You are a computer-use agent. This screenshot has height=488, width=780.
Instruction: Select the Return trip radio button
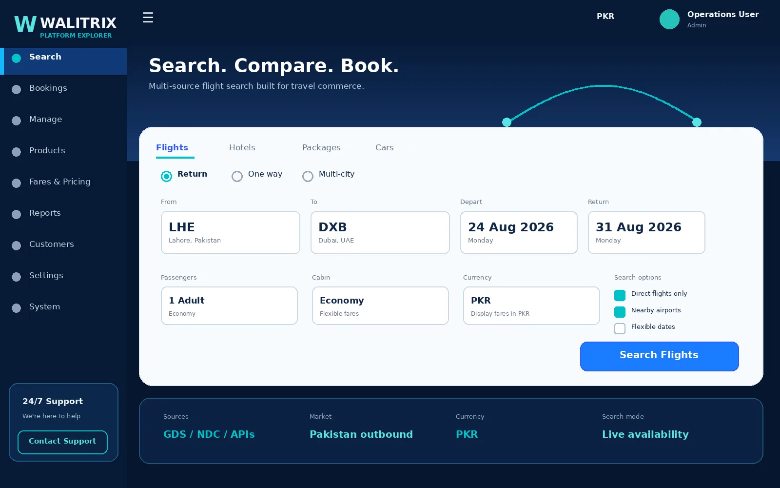click(166, 176)
